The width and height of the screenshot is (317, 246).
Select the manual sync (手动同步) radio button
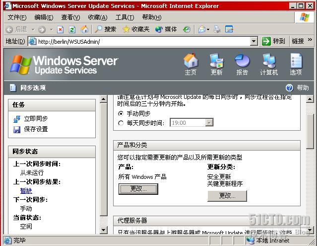pos(121,114)
